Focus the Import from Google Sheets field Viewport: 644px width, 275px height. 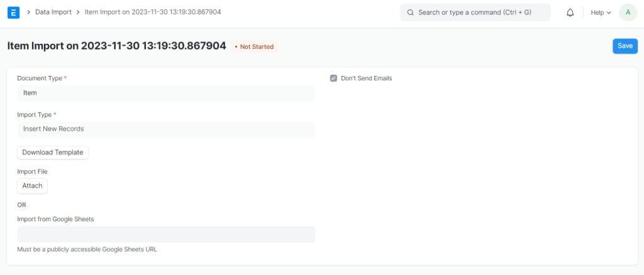pos(165,234)
